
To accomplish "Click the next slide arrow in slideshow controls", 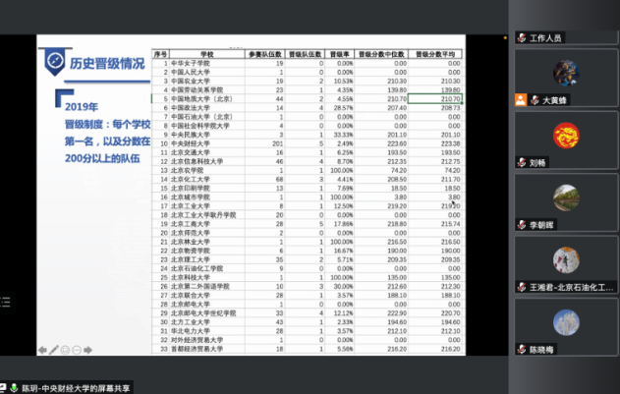I will tap(86, 350).
